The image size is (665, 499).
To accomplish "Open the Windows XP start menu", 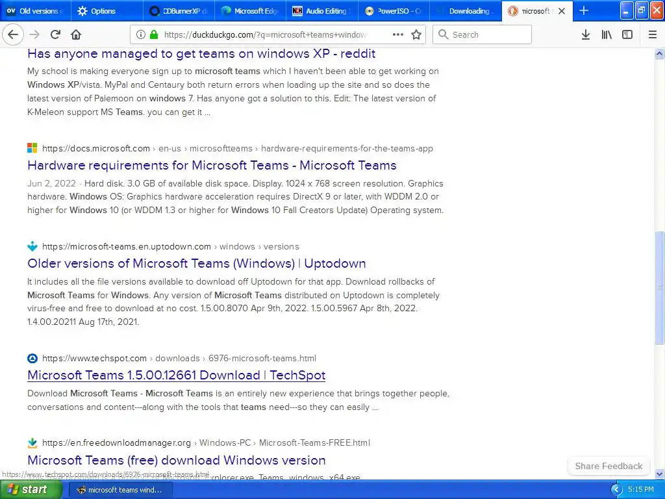I will tap(31, 489).
